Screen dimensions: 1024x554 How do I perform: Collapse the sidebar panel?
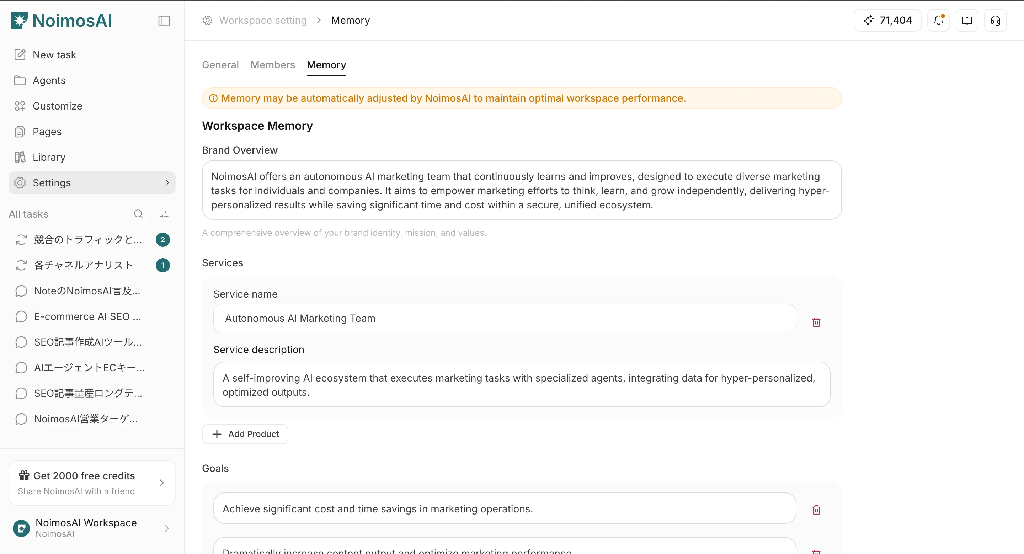click(164, 21)
